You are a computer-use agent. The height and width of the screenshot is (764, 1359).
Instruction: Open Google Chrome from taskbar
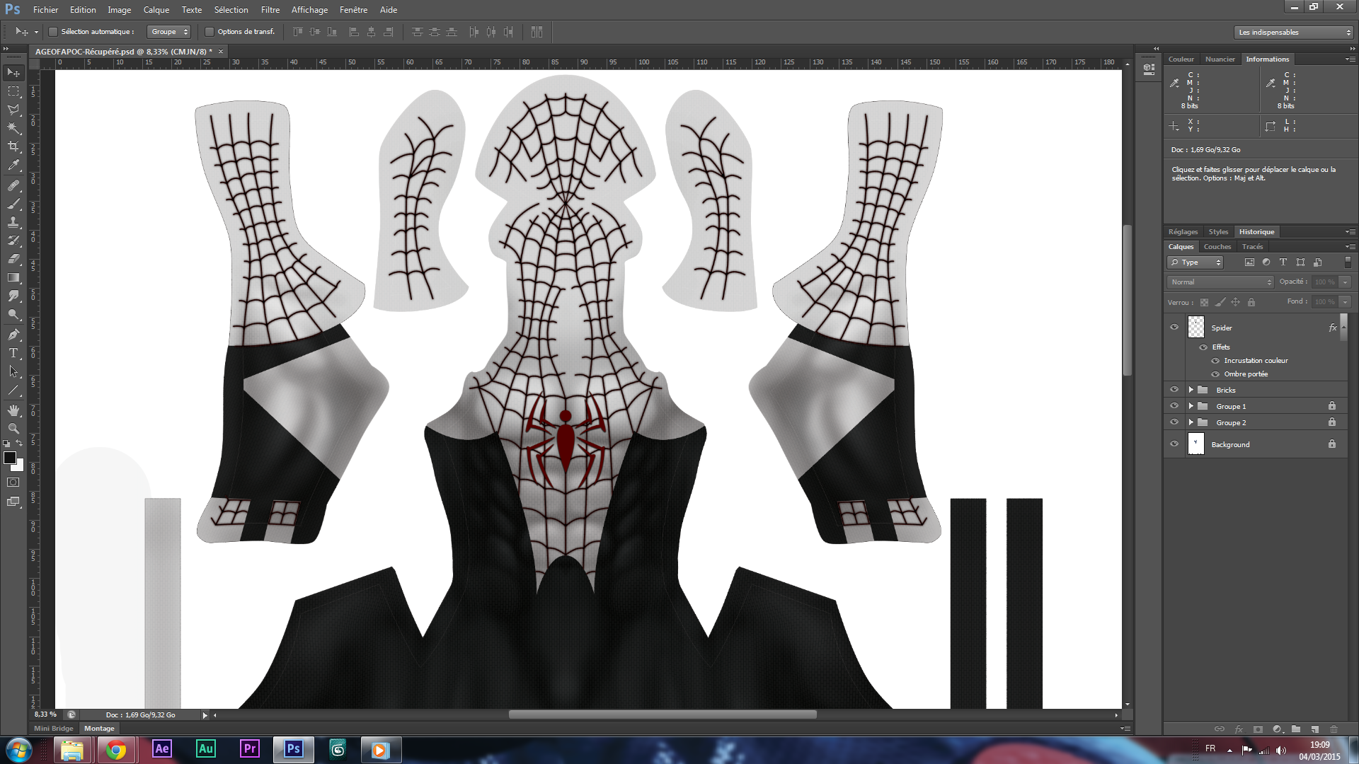pyautogui.click(x=116, y=749)
